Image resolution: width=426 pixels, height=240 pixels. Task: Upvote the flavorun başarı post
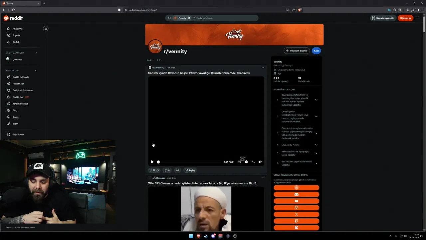click(x=150, y=170)
